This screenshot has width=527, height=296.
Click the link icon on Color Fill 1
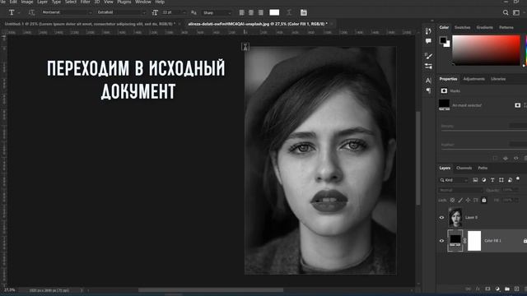click(x=464, y=241)
